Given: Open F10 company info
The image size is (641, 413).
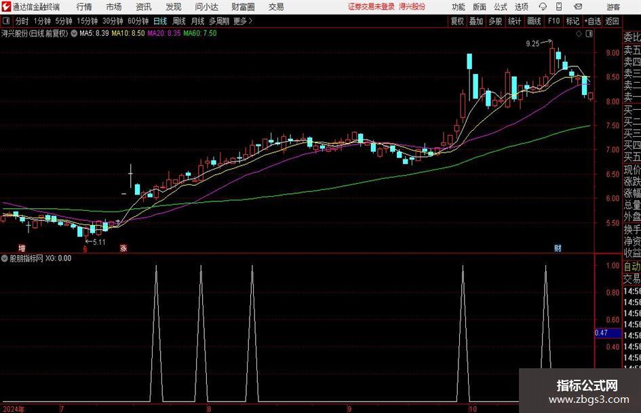Looking at the screenshot, I should tap(553, 21).
